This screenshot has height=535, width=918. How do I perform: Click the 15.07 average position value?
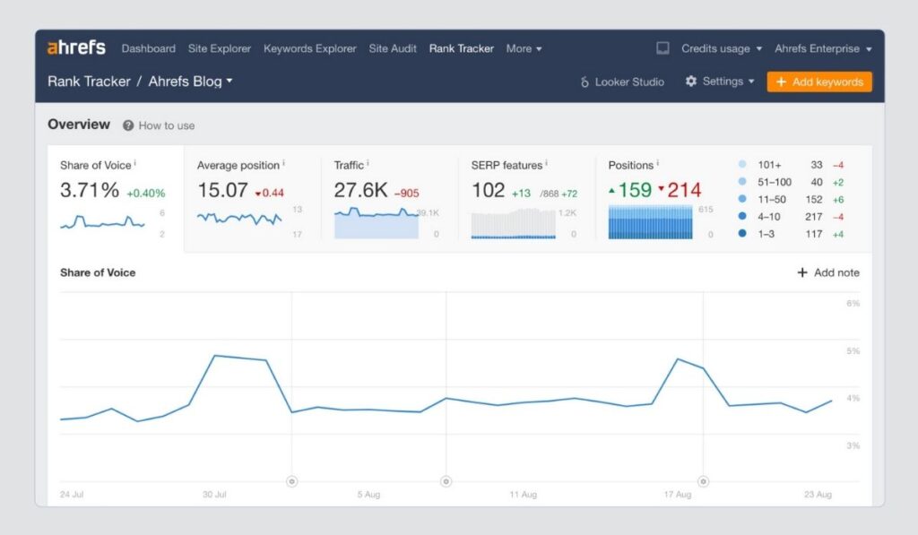coord(222,190)
